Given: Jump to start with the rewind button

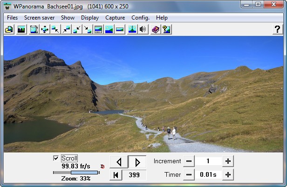Looking at the screenshot, I should [116, 175].
